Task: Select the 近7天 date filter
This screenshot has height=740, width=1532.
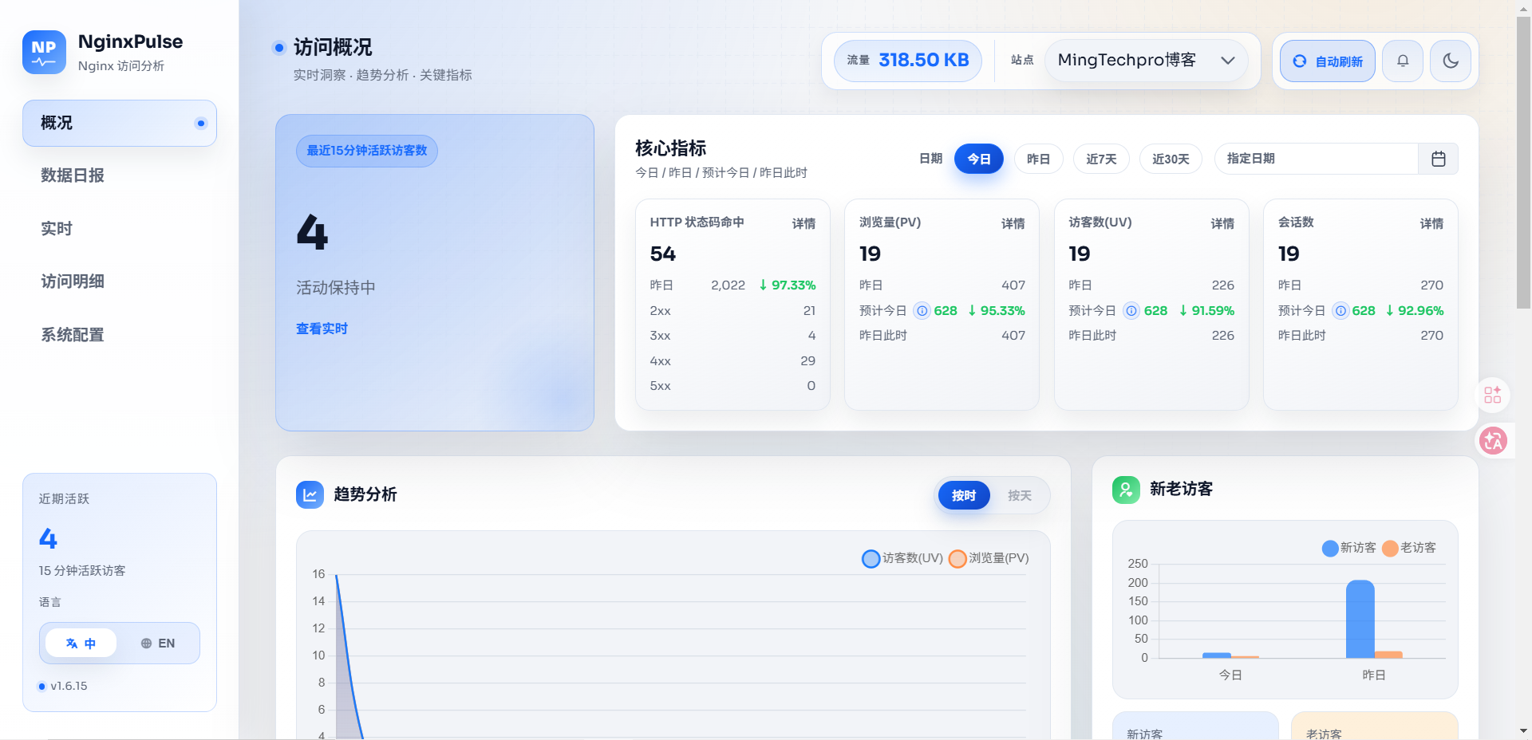Action: [1101, 159]
